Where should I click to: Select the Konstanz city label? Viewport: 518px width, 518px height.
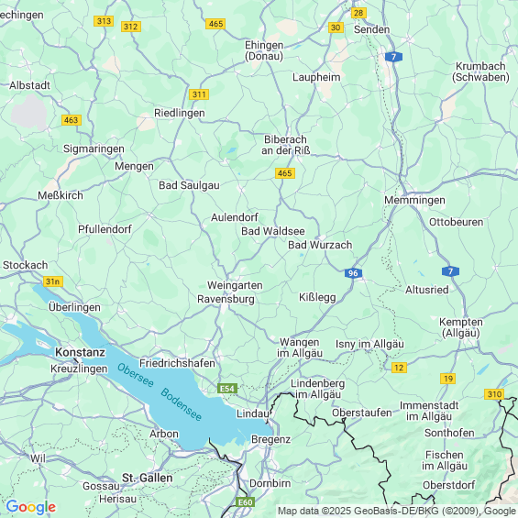tap(81, 352)
